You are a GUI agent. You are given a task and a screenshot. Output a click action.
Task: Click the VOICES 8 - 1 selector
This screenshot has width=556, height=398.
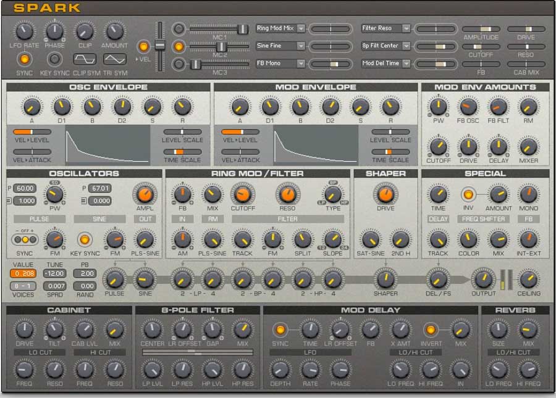23,286
